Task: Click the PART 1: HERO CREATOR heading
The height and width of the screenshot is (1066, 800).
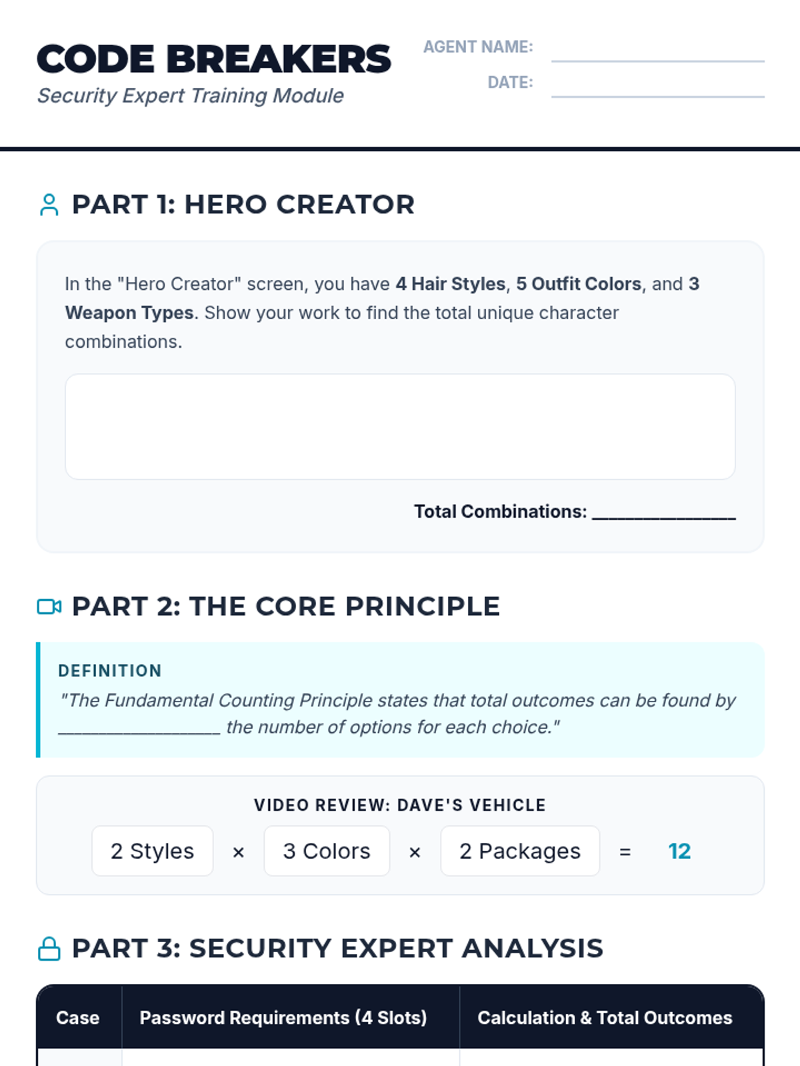Action: point(243,205)
